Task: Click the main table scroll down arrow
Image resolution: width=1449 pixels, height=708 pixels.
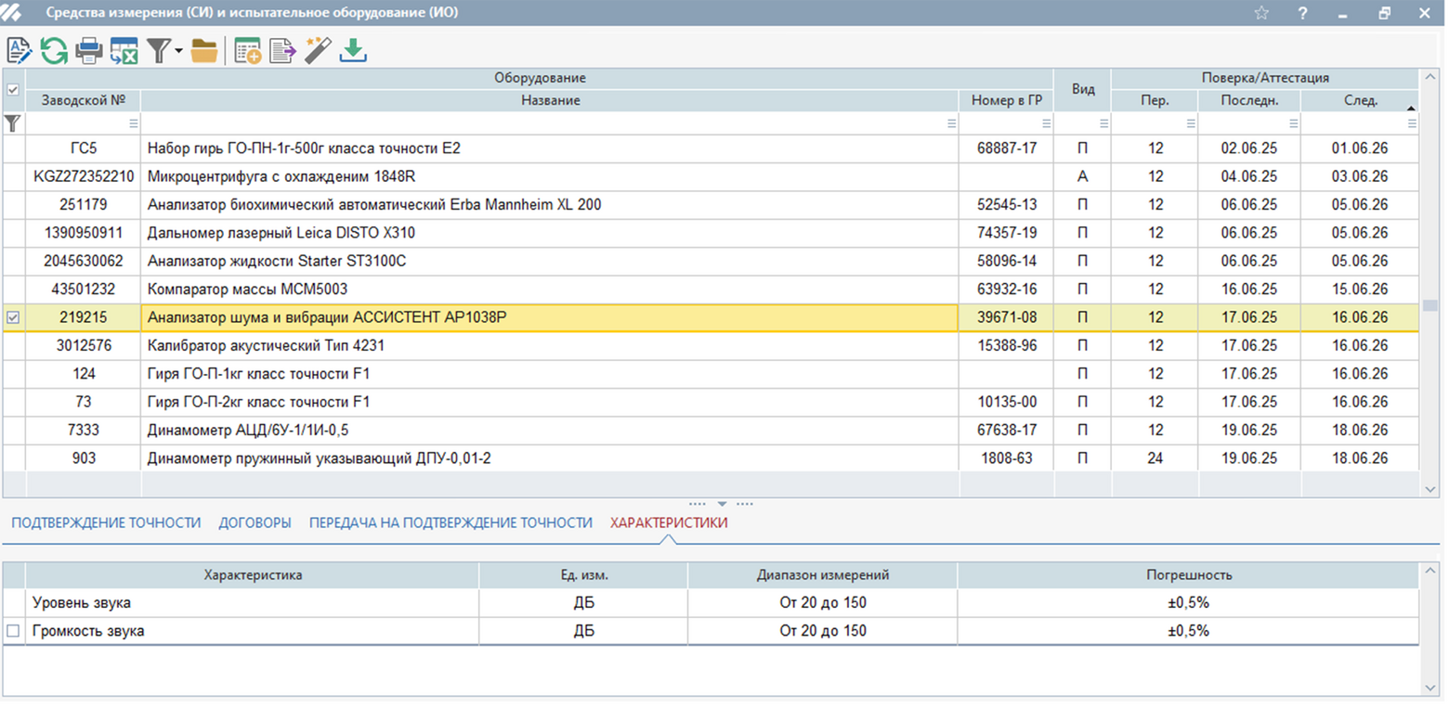Action: point(1431,488)
